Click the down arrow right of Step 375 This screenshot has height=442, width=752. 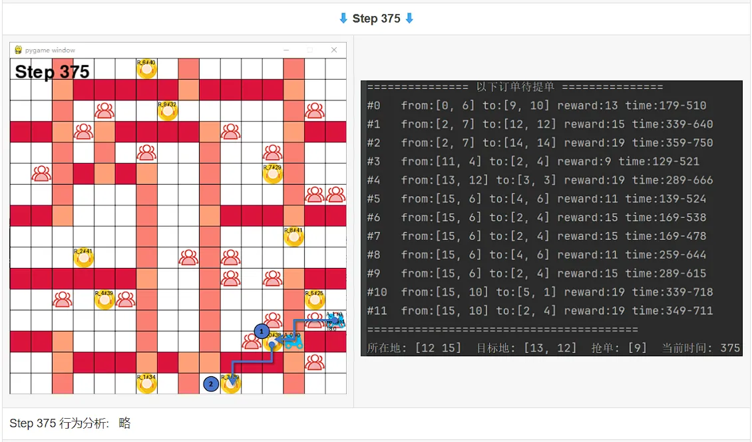[409, 19]
